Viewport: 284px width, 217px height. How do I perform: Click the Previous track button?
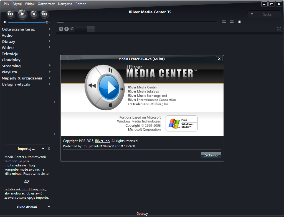pyautogui.click(x=11, y=14)
